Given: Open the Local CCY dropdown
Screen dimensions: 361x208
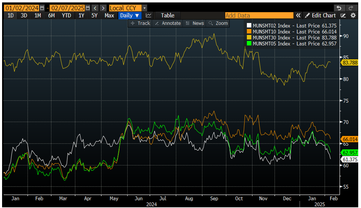Looking at the screenshot, I should tap(126, 8).
